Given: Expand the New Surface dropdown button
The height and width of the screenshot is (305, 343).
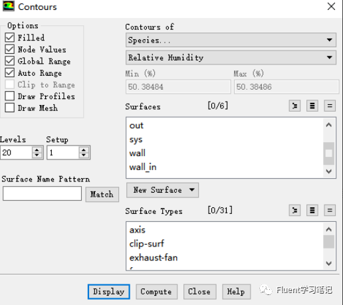Looking at the screenshot, I should point(162,190).
